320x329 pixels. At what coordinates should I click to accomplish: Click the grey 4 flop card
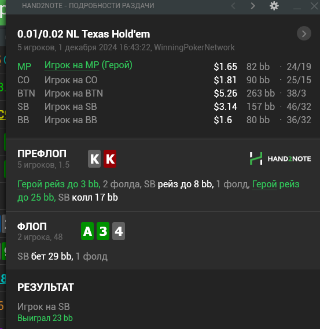point(119,231)
